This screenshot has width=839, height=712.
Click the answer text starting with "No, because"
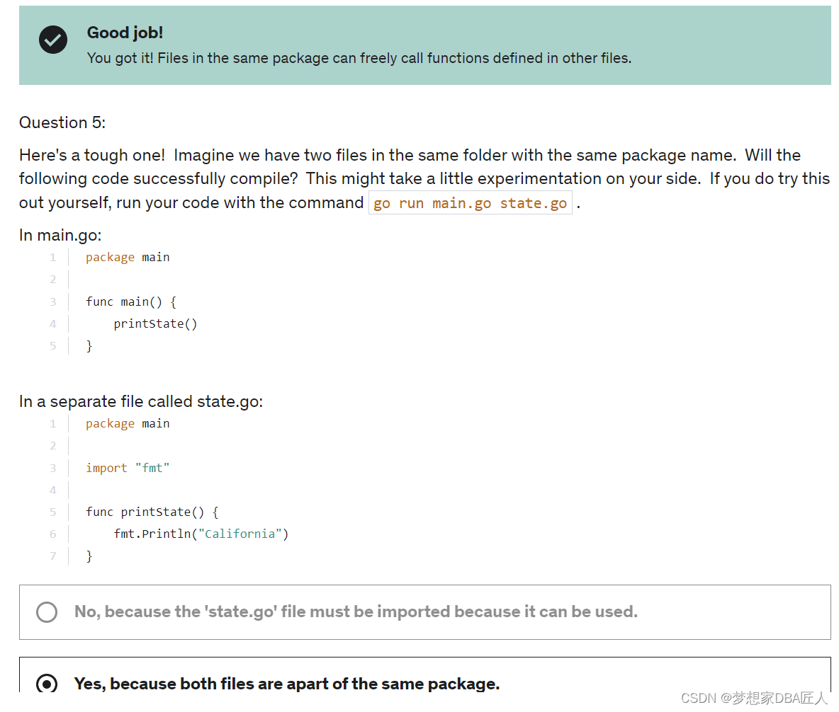click(356, 611)
